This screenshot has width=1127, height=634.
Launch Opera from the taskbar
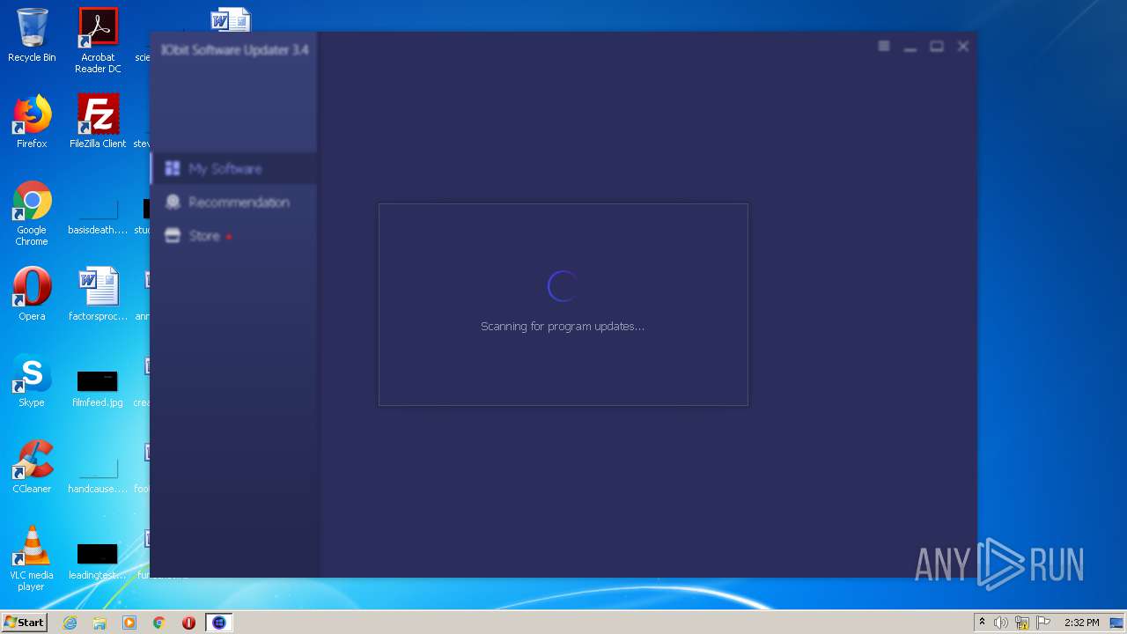(x=188, y=623)
